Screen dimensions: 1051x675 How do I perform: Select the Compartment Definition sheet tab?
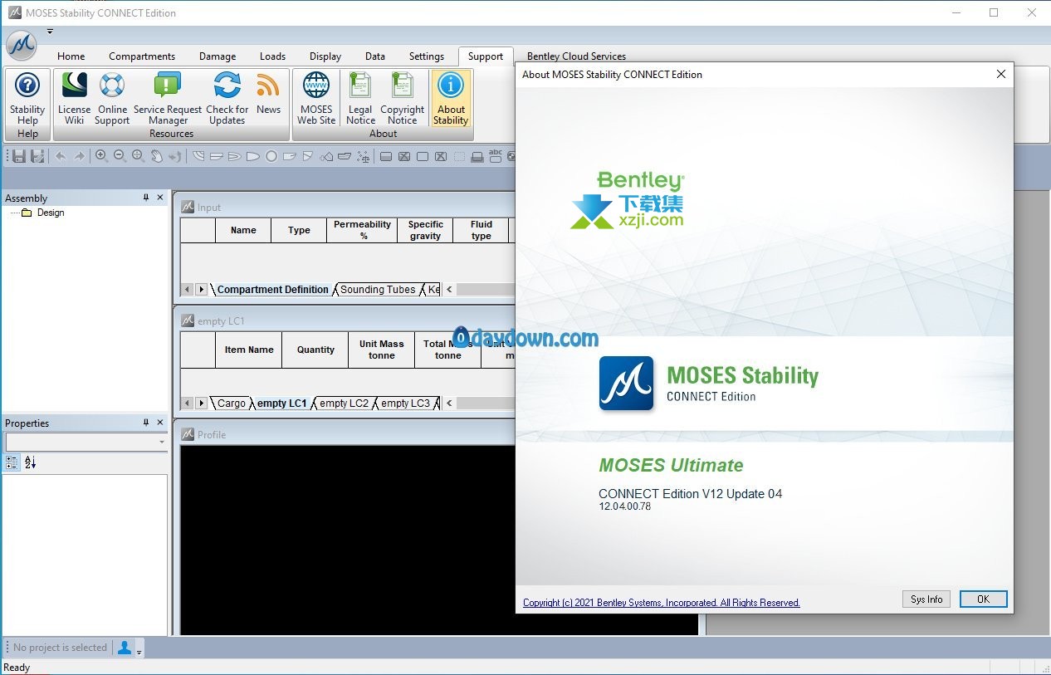click(273, 290)
